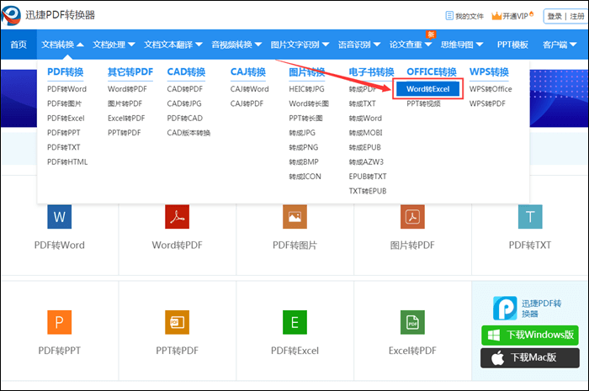Image resolution: width=589 pixels, height=391 pixels.
Task: Choose PDF转图片 in dropdown list
Action: (x=64, y=103)
